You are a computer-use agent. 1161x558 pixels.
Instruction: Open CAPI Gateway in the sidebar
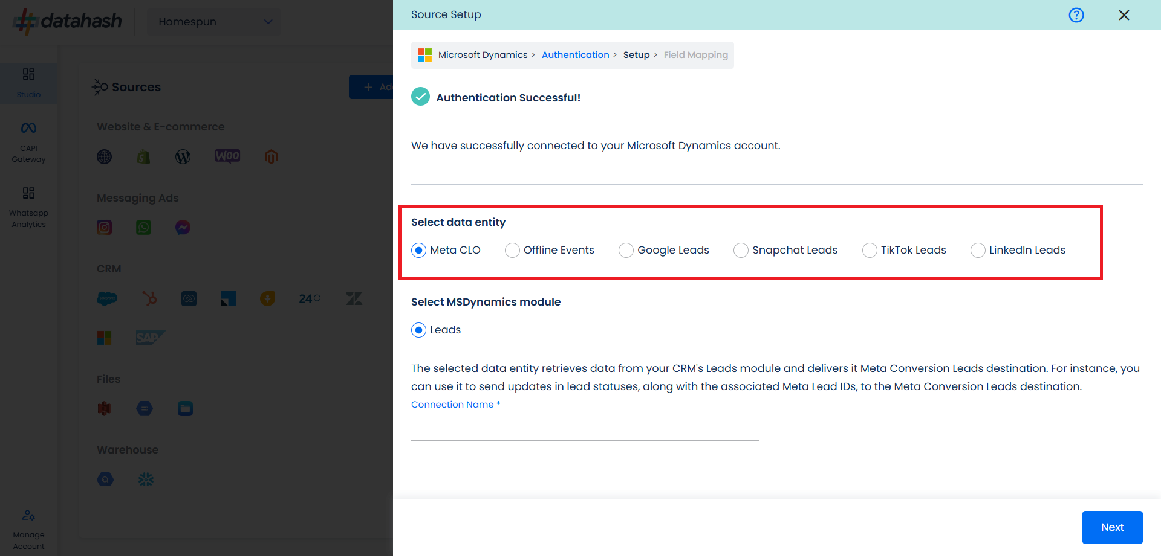pyautogui.click(x=28, y=143)
